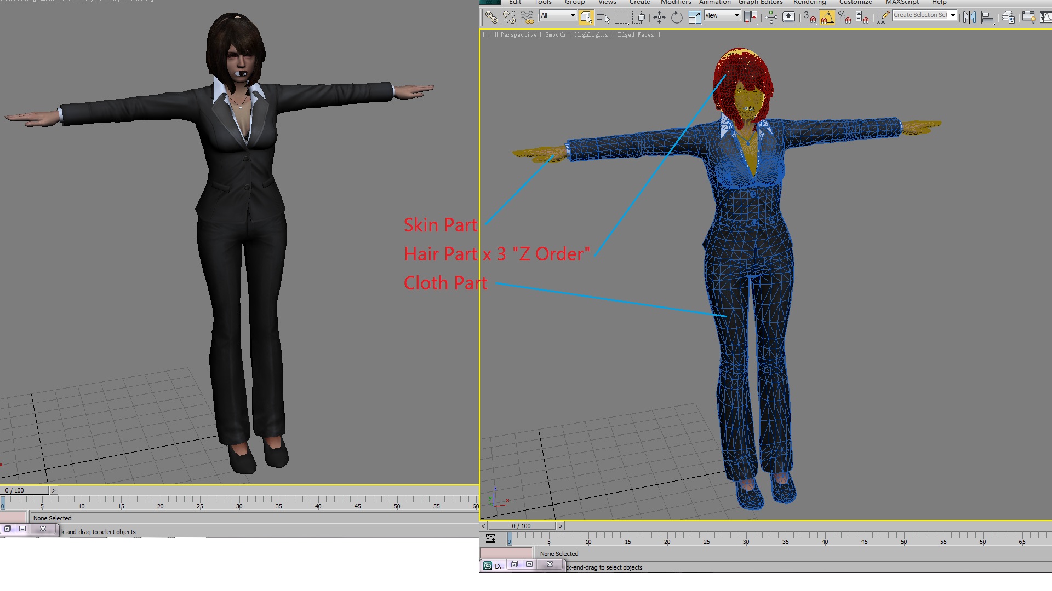The height and width of the screenshot is (591, 1052).
Task: Open the Align tool
Action: pos(987,18)
